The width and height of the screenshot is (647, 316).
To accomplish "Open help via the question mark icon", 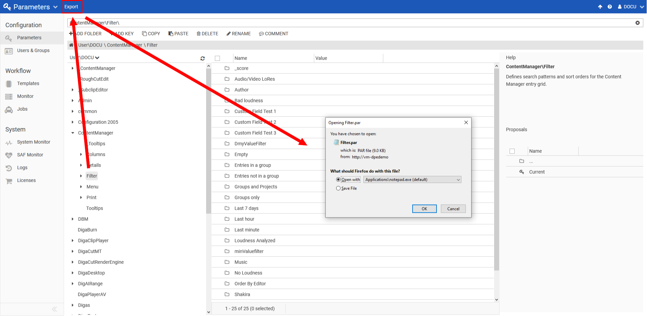I will tap(610, 7).
